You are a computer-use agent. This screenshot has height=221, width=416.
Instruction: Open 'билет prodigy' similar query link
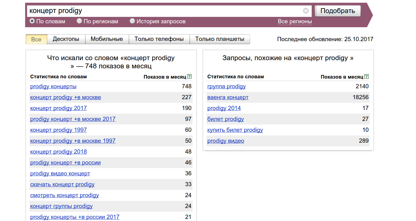click(x=226, y=119)
